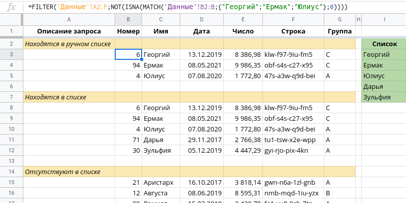Select string cell 'tu1-tsw-x2e-wpp'
Screen dimensions: 406x203
point(293,140)
